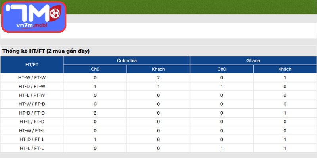The height and width of the screenshot is (158, 317).
Task: Select 'Chủ' header under Colombia
Action: coord(95,69)
